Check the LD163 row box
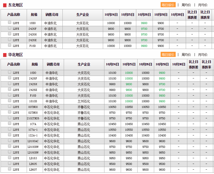This screenshot has width=214, height=174. pyautogui.click(x=10, y=157)
